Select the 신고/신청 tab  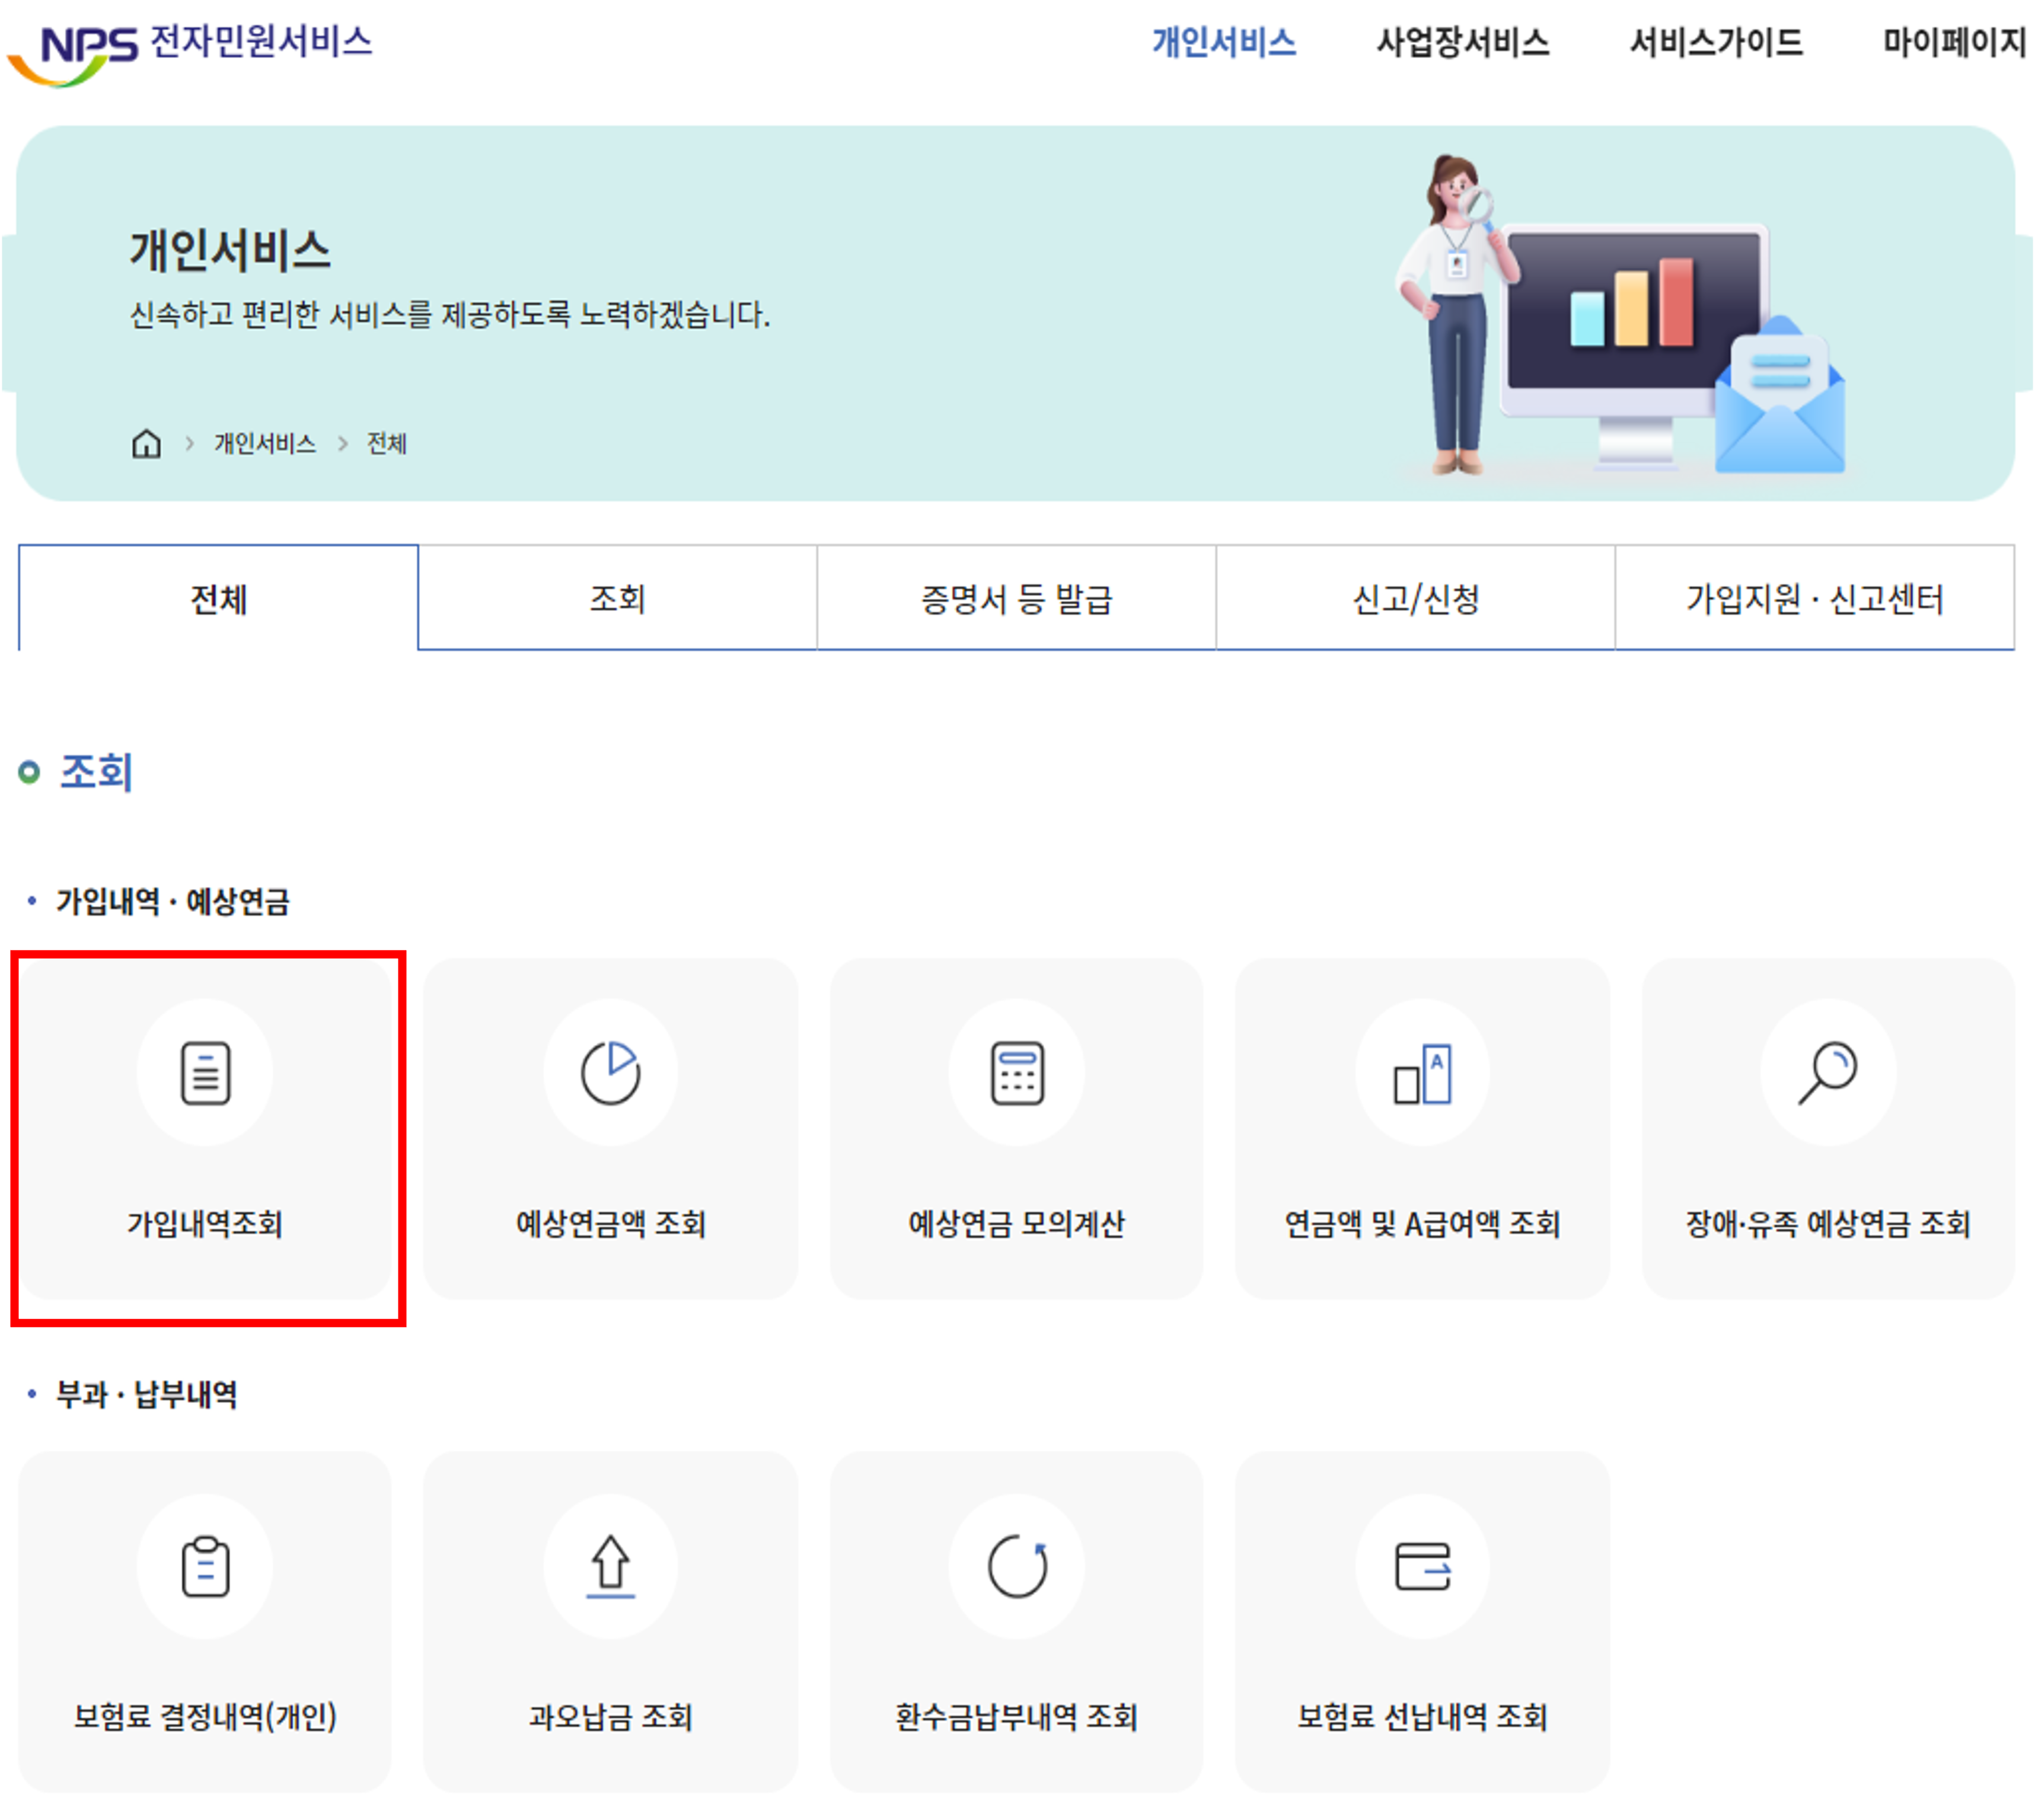click(1415, 598)
